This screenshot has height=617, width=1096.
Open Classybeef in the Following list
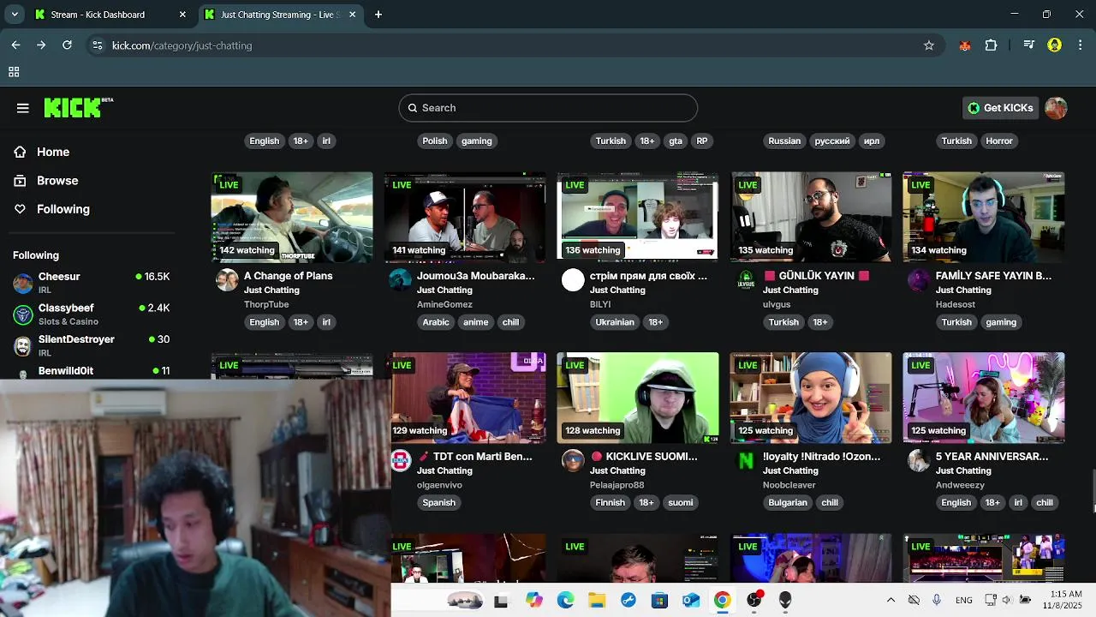click(92, 314)
